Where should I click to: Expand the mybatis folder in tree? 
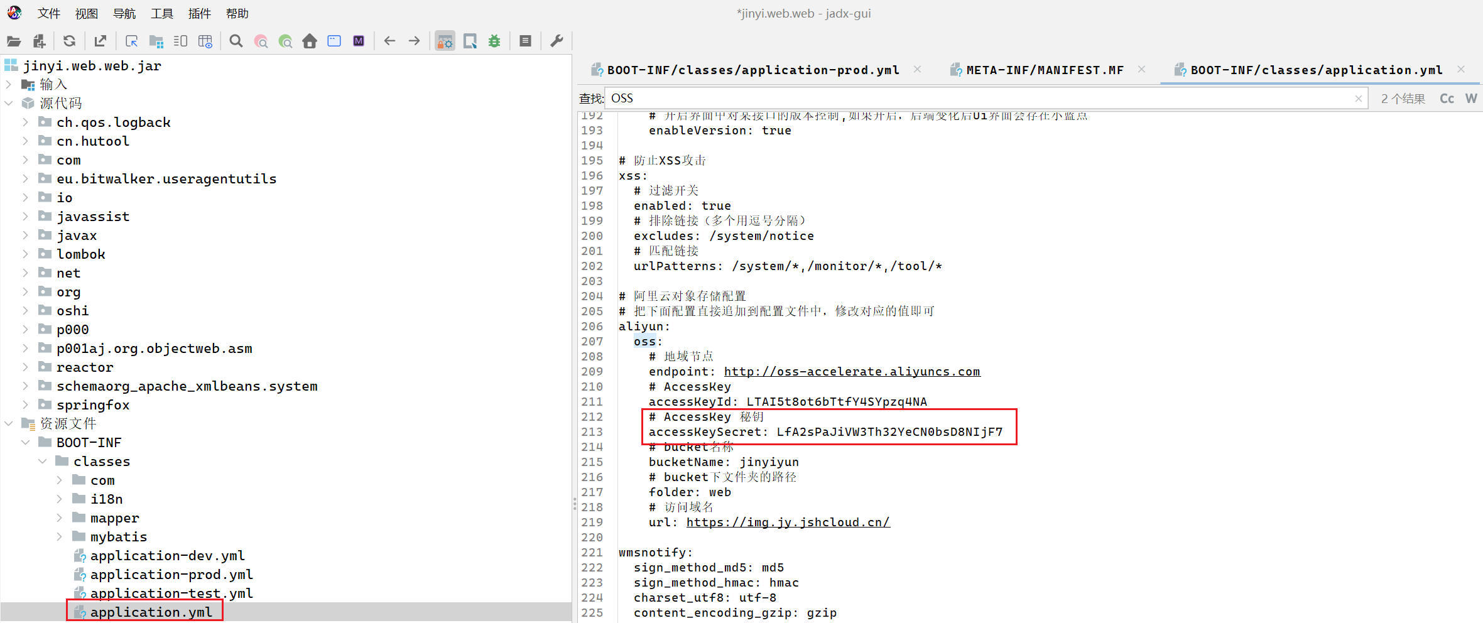point(59,537)
